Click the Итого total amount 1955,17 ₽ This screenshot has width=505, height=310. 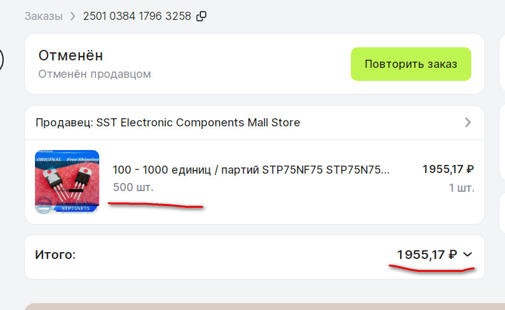(x=427, y=255)
